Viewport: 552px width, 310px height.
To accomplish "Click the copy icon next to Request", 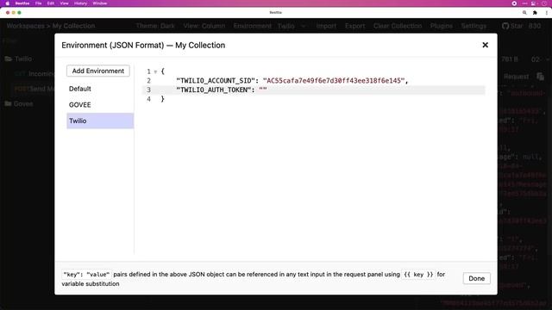I will (541, 77).
